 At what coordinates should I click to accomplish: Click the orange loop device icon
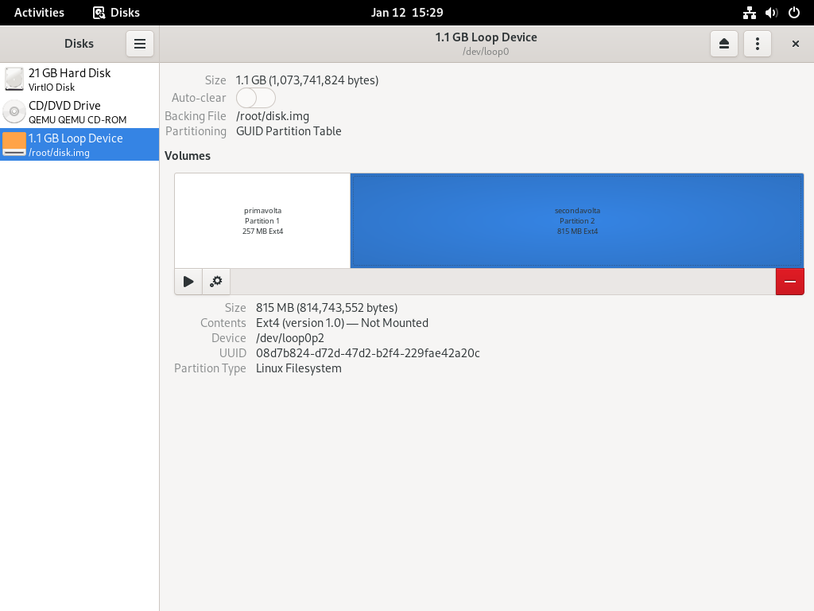pyautogui.click(x=14, y=144)
